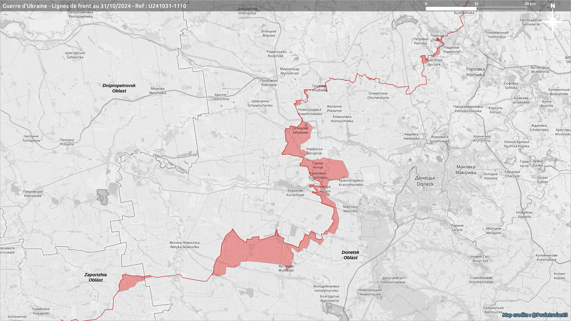The image size is (571, 321).
Task: Click the airport plane icon near Donetsk
Action: (x=410, y=160)
